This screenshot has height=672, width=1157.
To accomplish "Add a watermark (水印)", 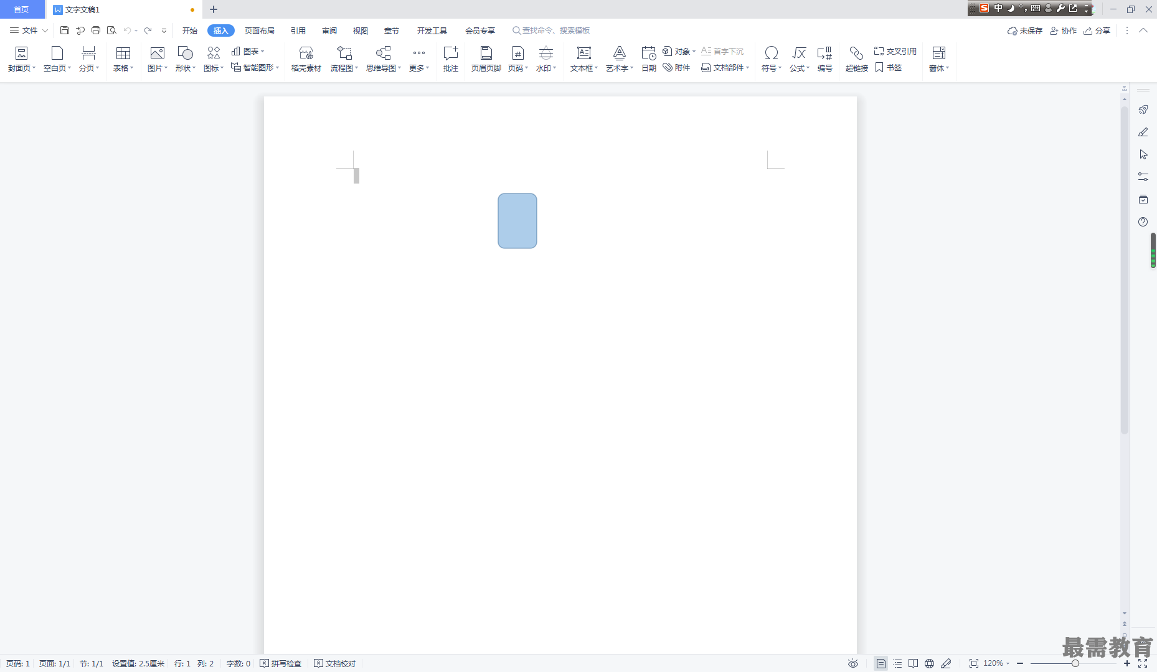I will pyautogui.click(x=546, y=59).
